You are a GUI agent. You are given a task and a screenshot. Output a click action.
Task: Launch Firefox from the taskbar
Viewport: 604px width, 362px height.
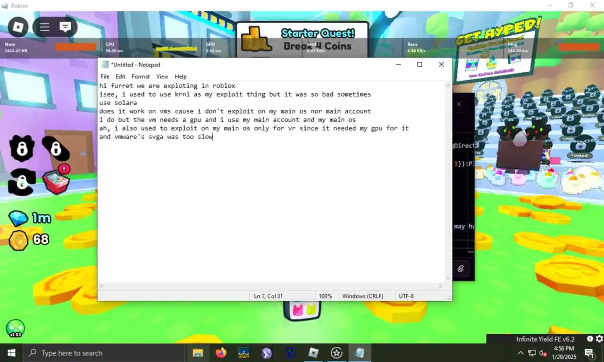pyautogui.click(x=221, y=353)
